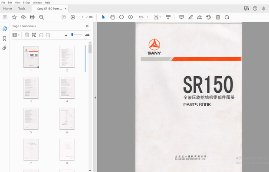Open the Print pages icon in thumbnails panel
Screen dimensions: 269x172
(34, 35)
